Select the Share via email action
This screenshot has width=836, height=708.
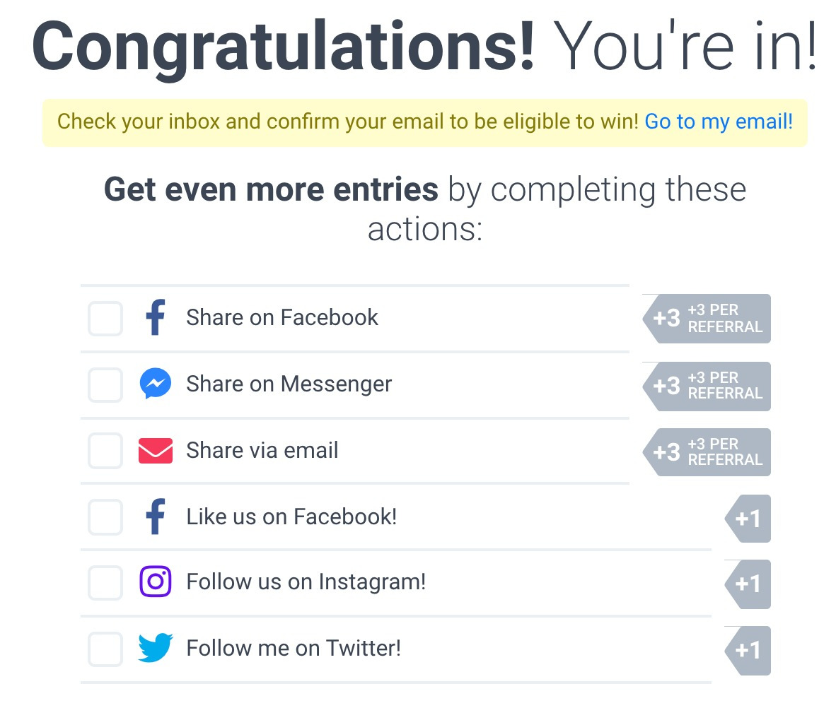click(262, 450)
